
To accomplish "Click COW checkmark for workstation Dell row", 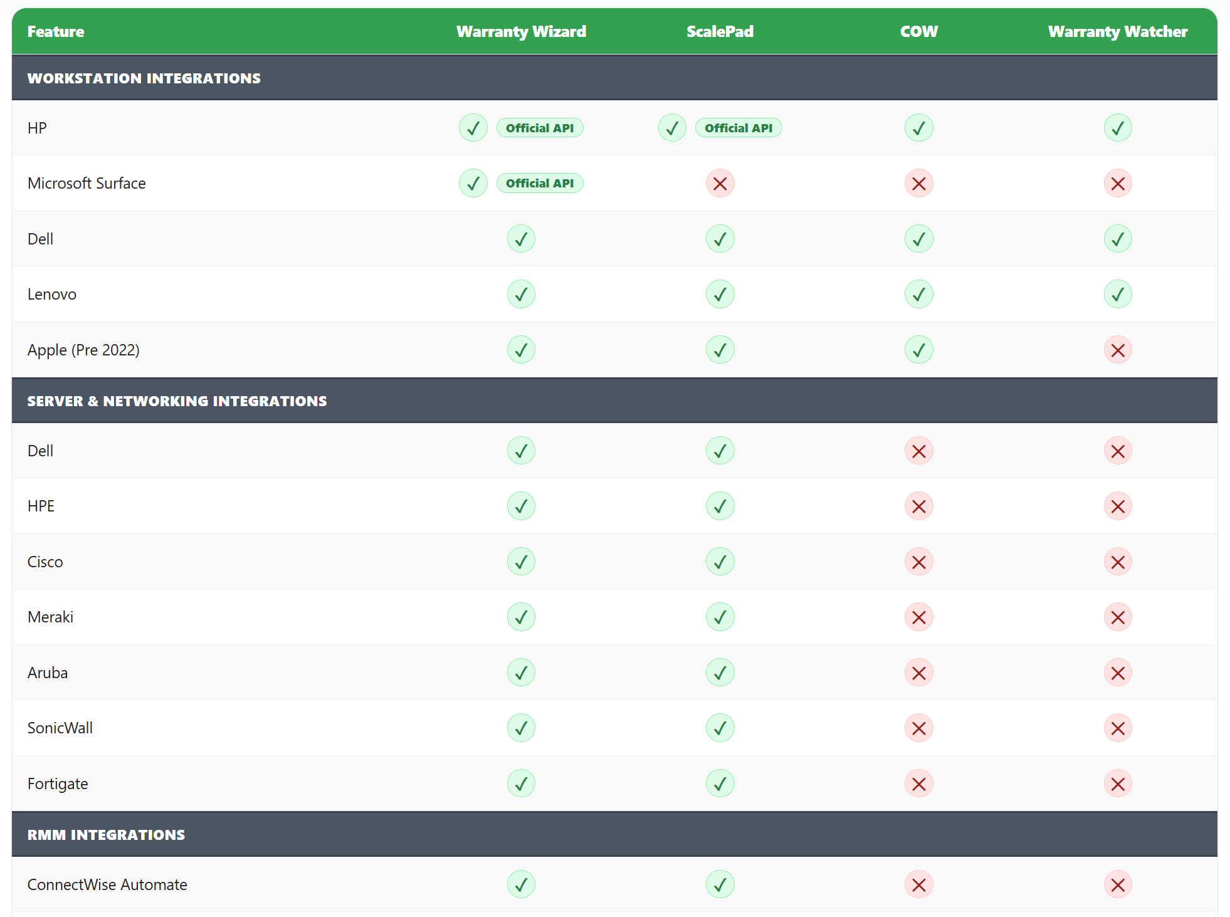I will pos(918,239).
